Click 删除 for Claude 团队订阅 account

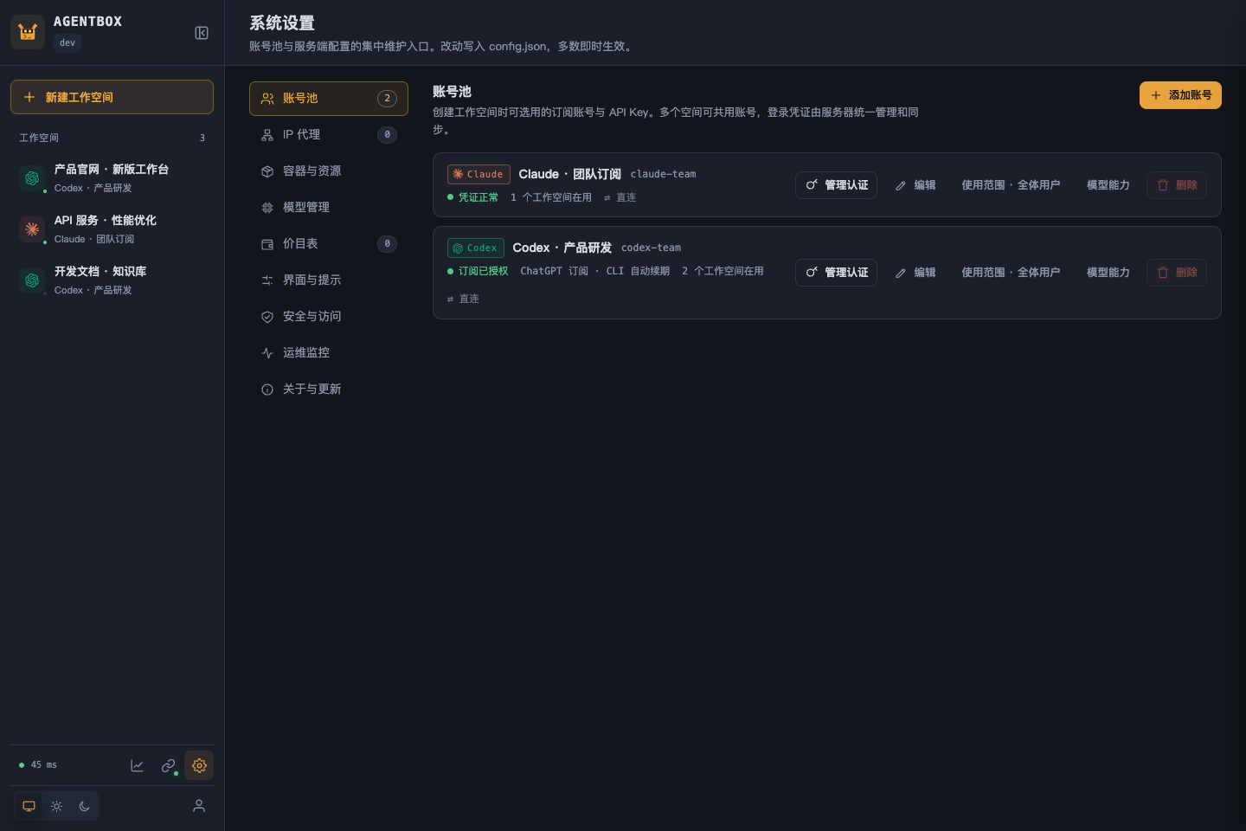point(1177,185)
